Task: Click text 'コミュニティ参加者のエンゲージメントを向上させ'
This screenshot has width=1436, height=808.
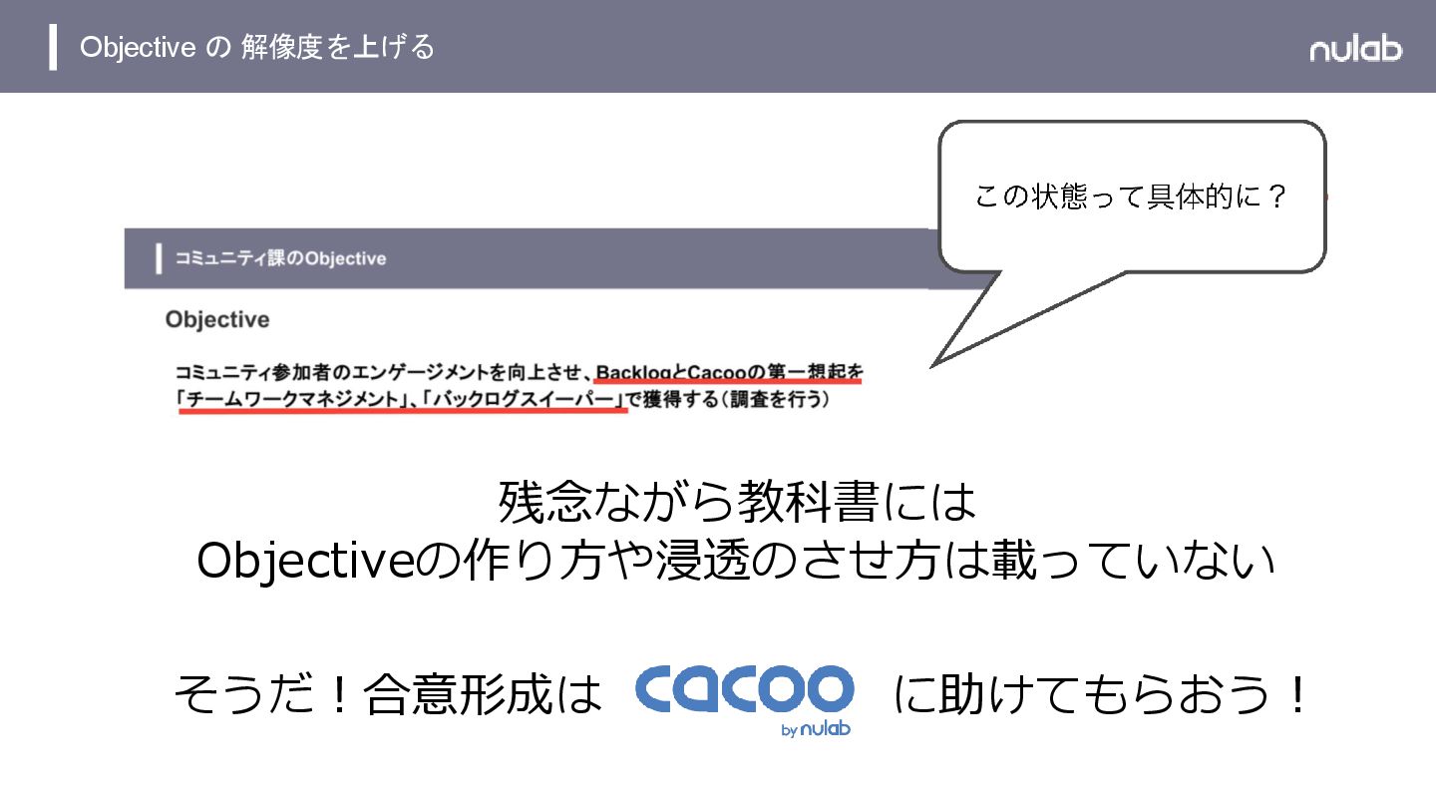Action: pyautogui.click(x=378, y=373)
